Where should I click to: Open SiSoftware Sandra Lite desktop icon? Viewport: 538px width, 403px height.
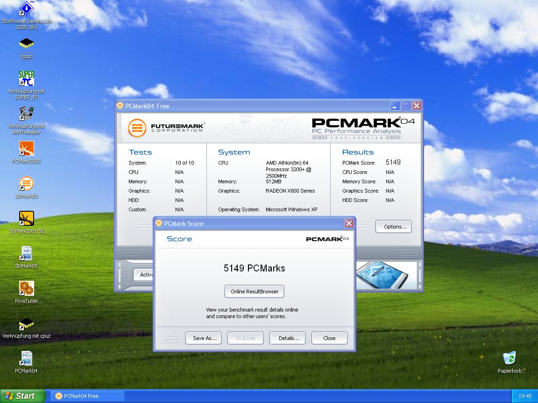(x=26, y=9)
